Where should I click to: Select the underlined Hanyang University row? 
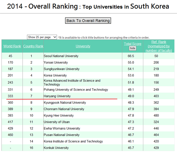(x=57, y=96)
